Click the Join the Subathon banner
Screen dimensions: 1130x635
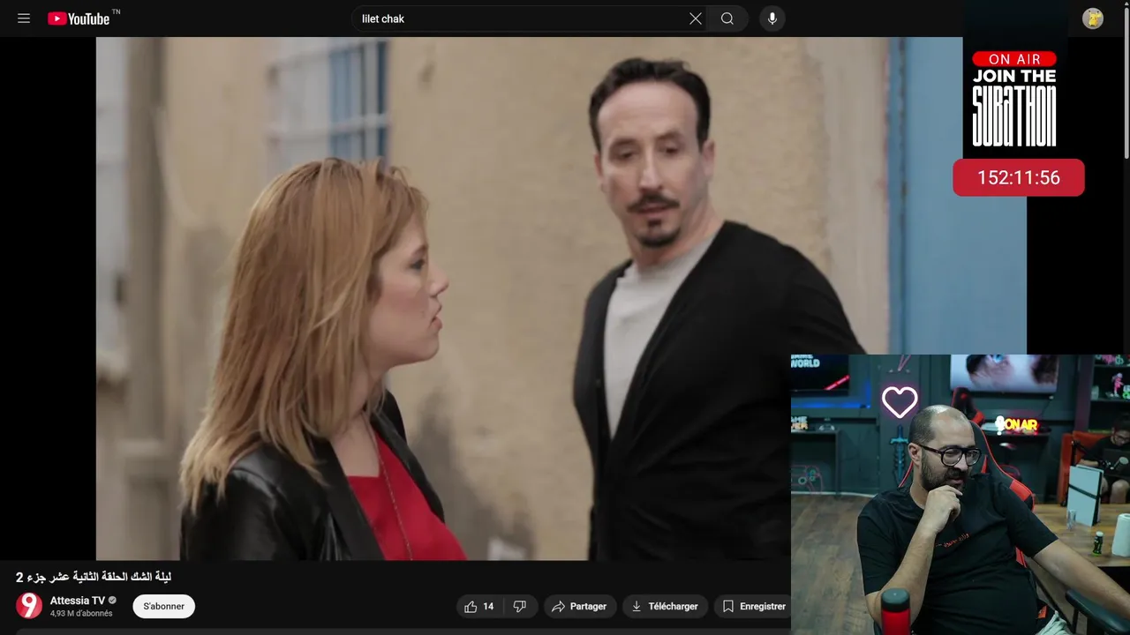[1014, 98]
